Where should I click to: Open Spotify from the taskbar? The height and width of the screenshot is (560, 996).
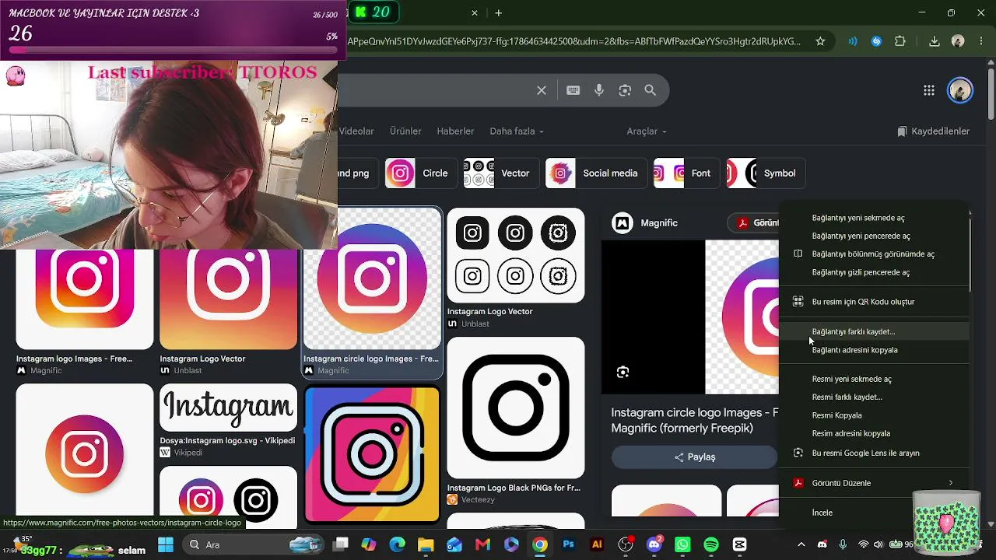[711, 544]
